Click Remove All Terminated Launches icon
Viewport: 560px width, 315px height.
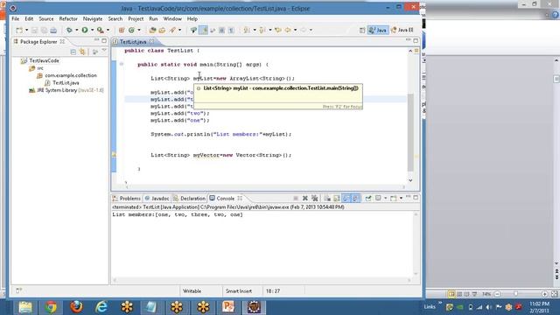coord(315,199)
